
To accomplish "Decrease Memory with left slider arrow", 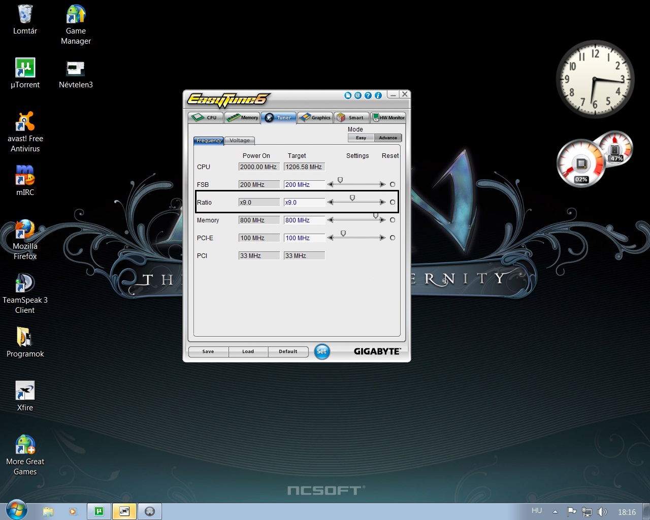I will pyautogui.click(x=331, y=220).
